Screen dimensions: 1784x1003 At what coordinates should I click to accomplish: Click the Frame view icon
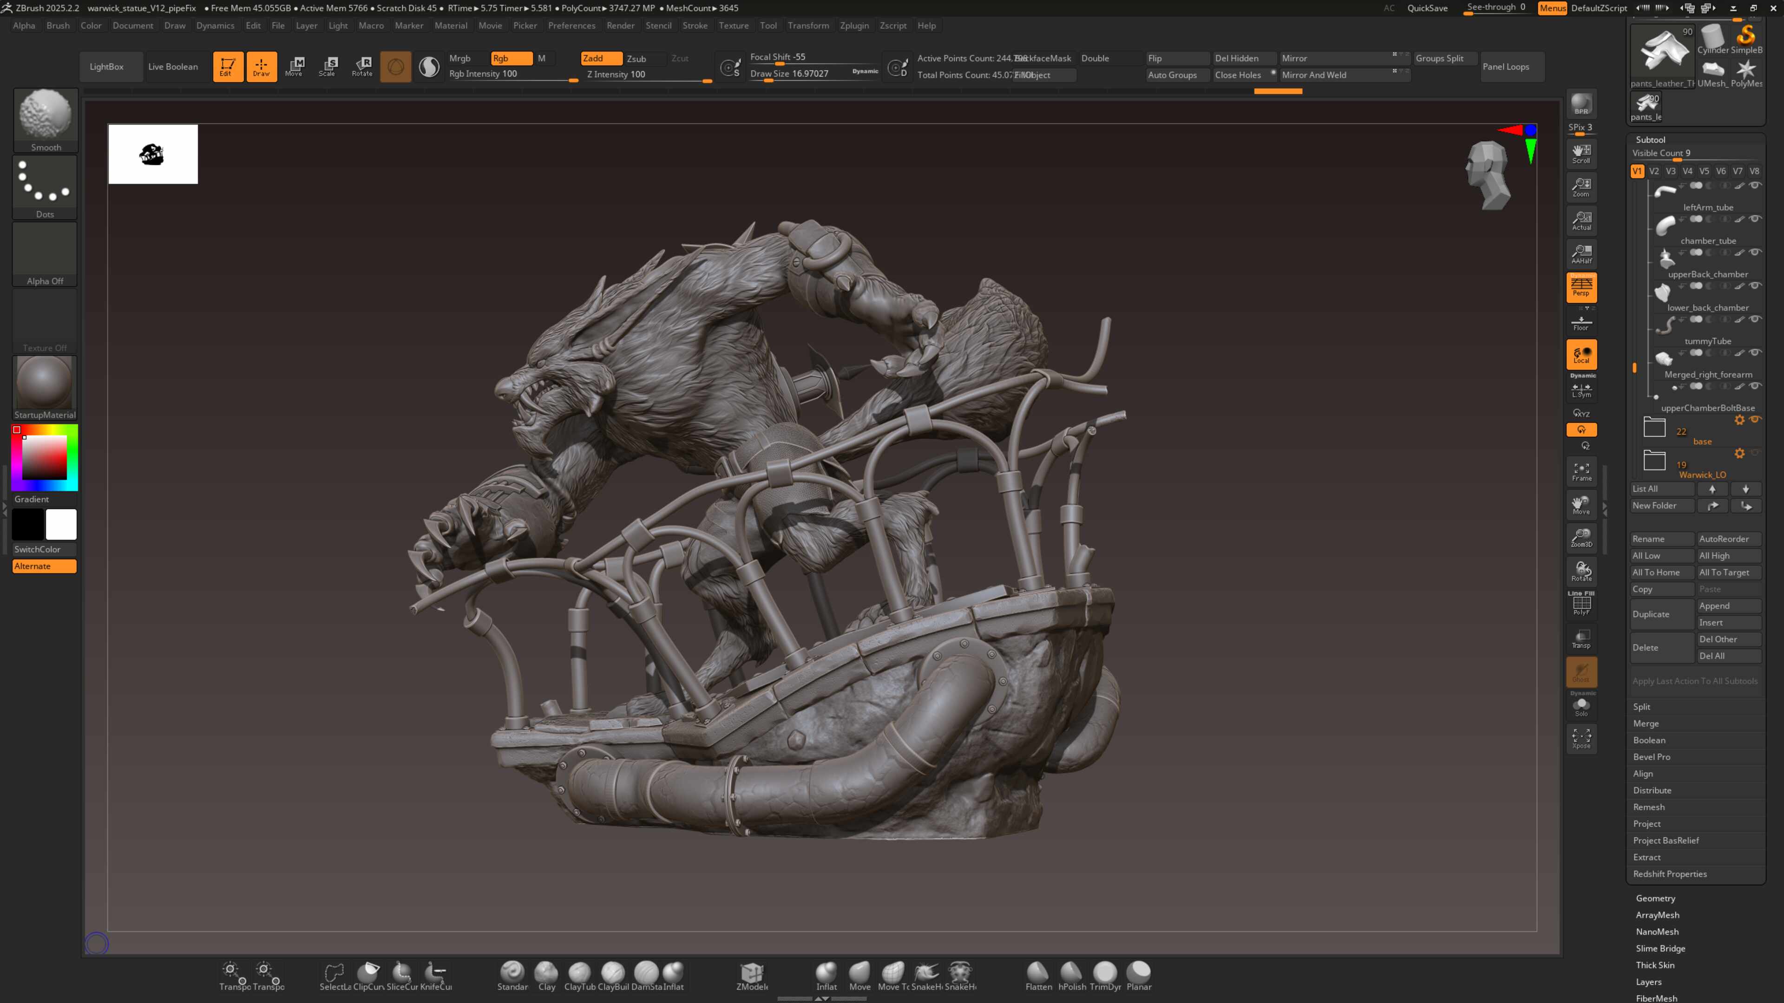[x=1581, y=471]
